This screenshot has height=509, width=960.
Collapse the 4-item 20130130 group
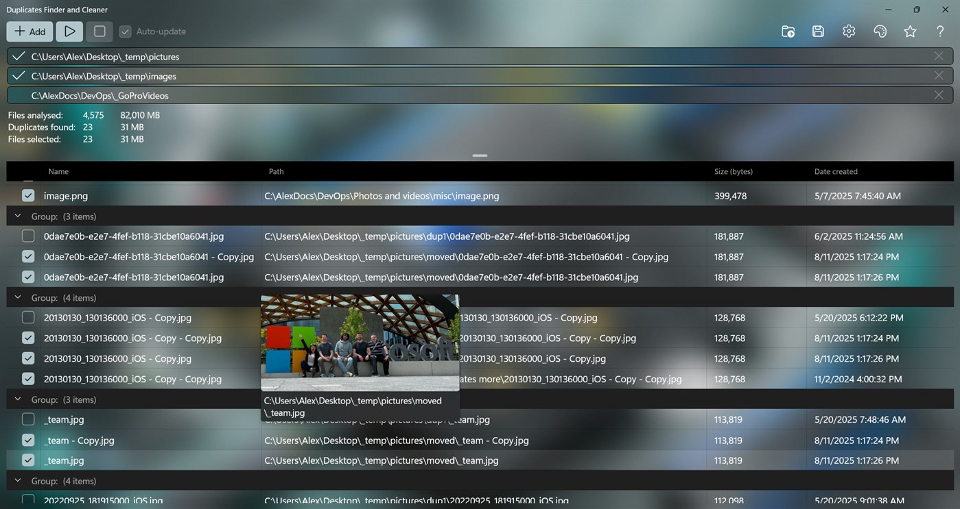coord(17,297)
